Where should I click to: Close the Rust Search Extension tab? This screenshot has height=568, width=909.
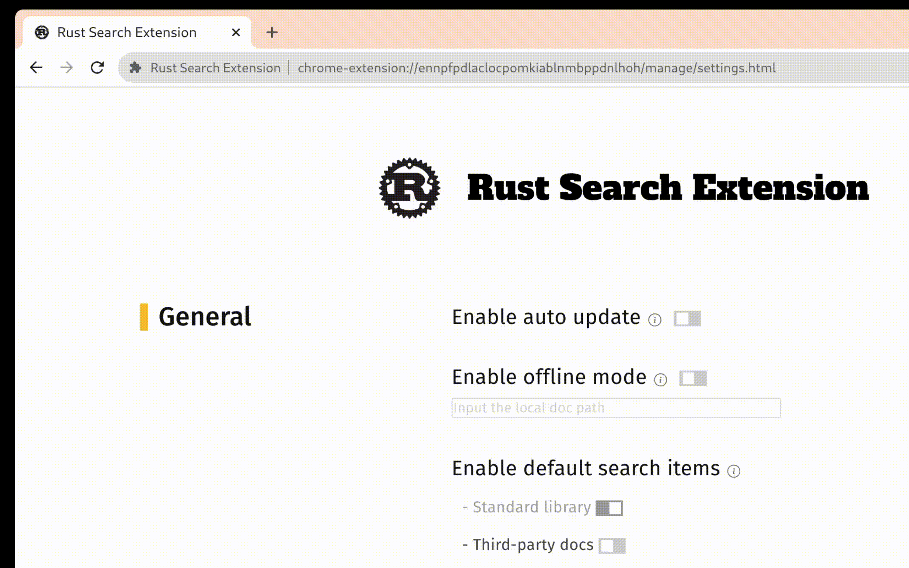point(236,33)
